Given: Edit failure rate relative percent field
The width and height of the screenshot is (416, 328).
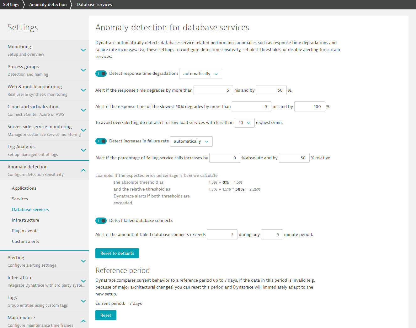Looking at the screenshot, I should pyautogui.click(x=294, y=158).
